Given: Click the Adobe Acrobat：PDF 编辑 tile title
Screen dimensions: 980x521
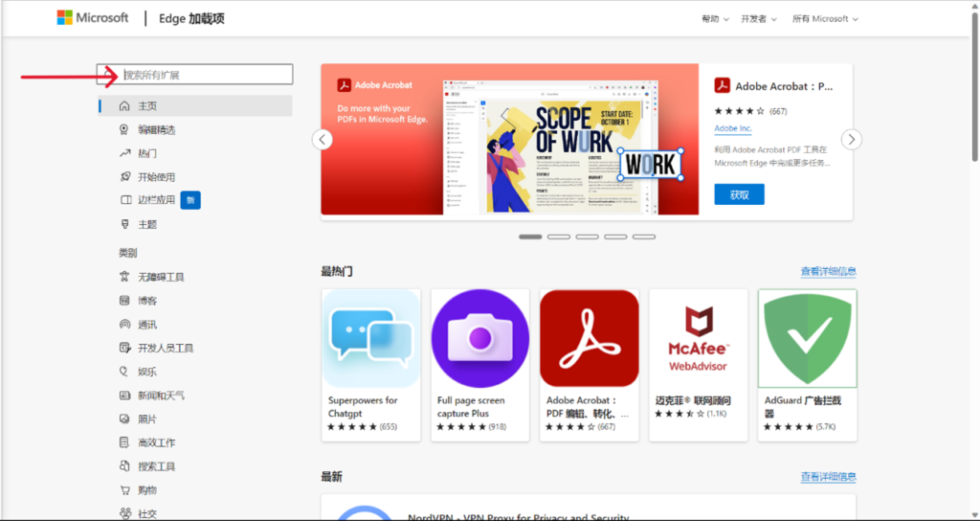Looking at the screenshot, I should pyautogui.click(x=588, y=407).
